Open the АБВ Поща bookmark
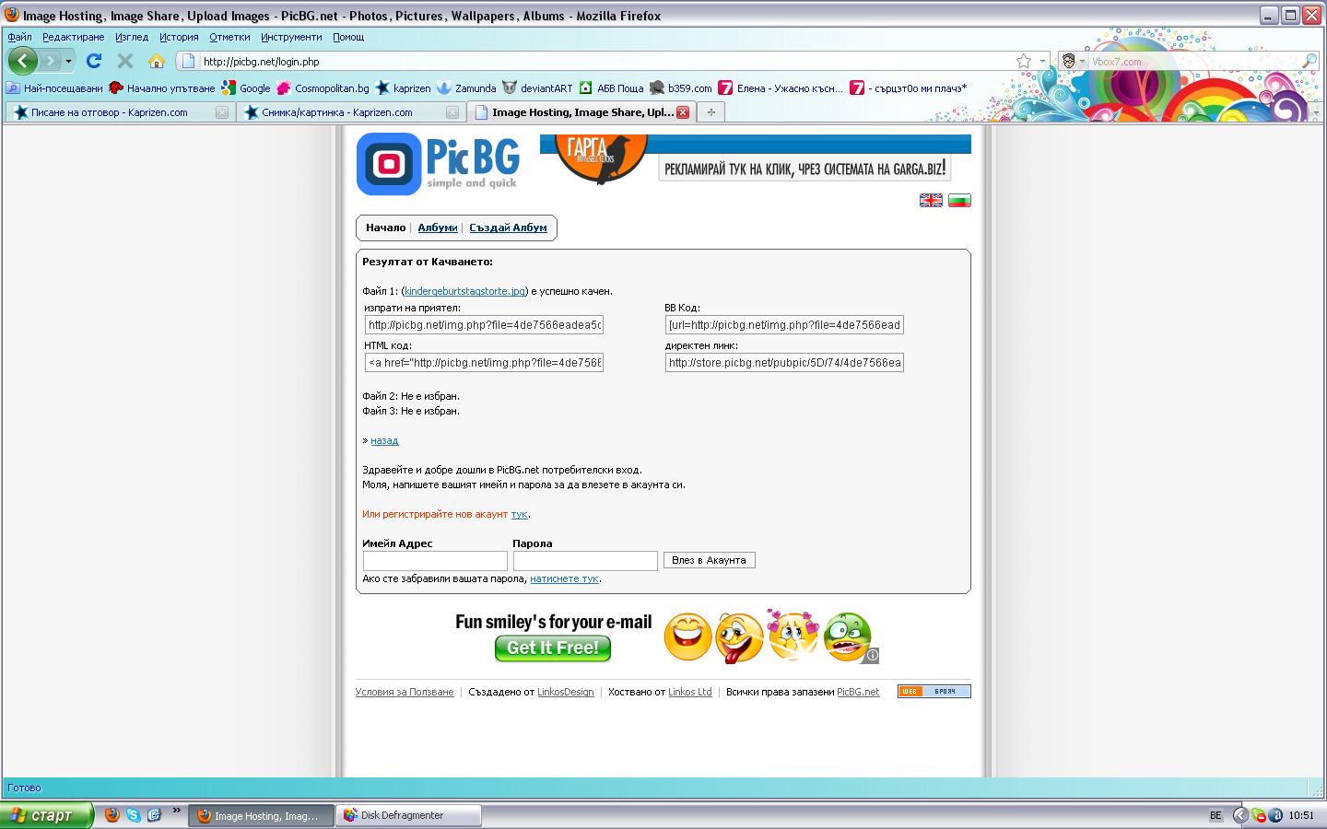Viewport: 1327px width, 829px height. click(611, 88)
